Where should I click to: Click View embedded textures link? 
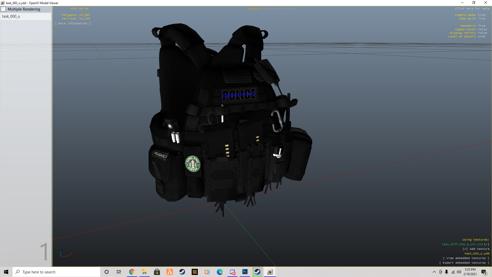point(466,258)
